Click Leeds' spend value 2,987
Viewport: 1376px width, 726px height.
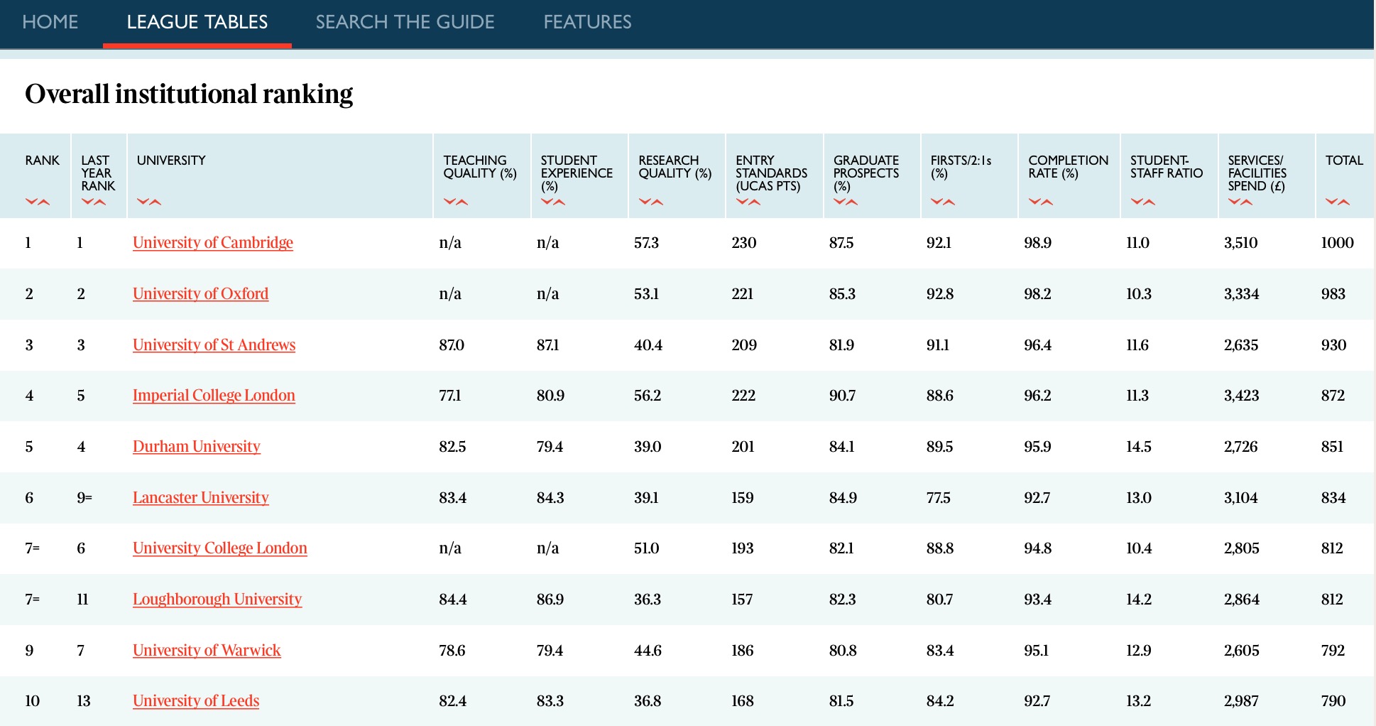[x=1241, y=701]
